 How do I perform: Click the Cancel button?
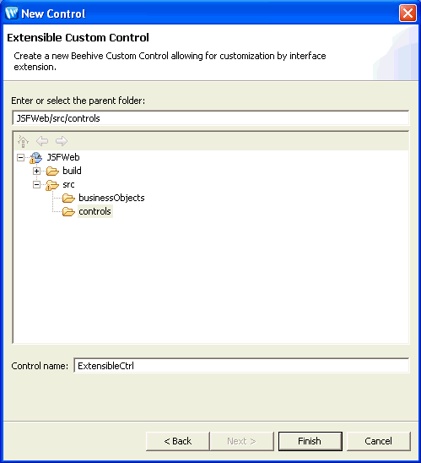pos(379,441)
